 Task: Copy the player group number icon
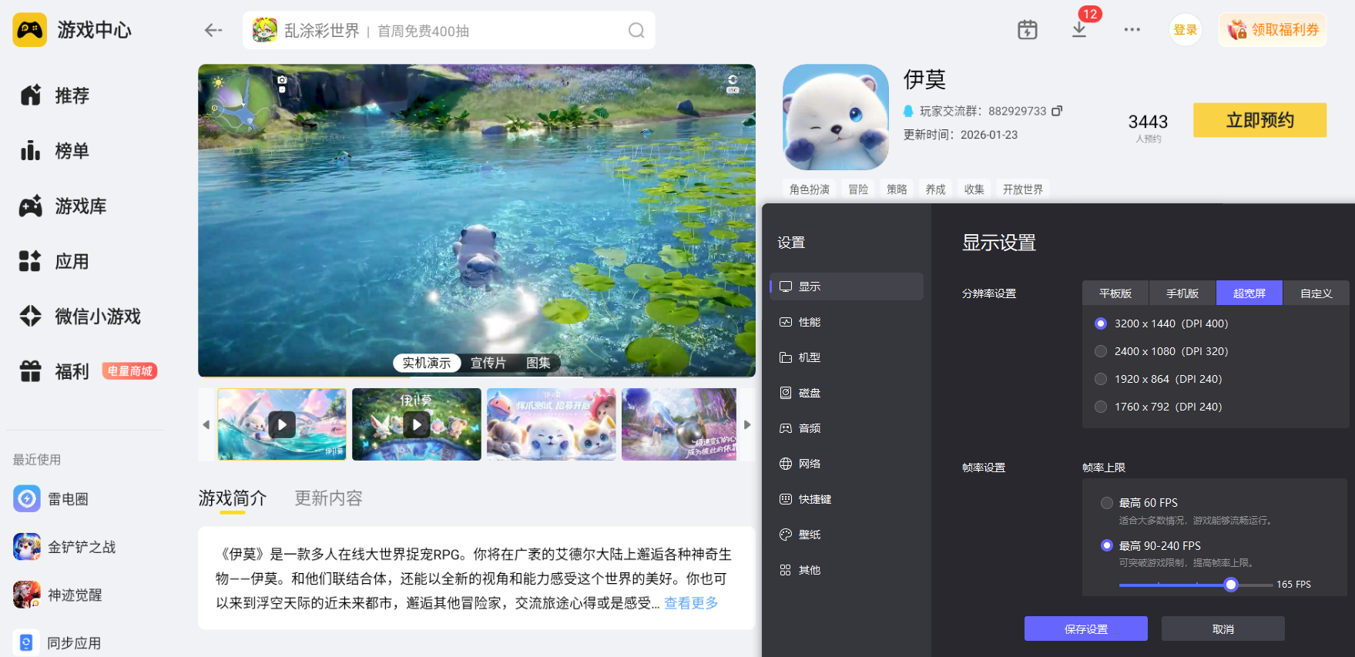click(1057, 111)
